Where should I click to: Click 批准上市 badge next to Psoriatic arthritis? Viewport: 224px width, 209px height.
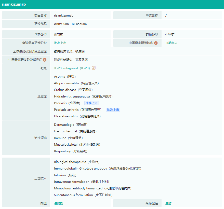tap(113, 110)
